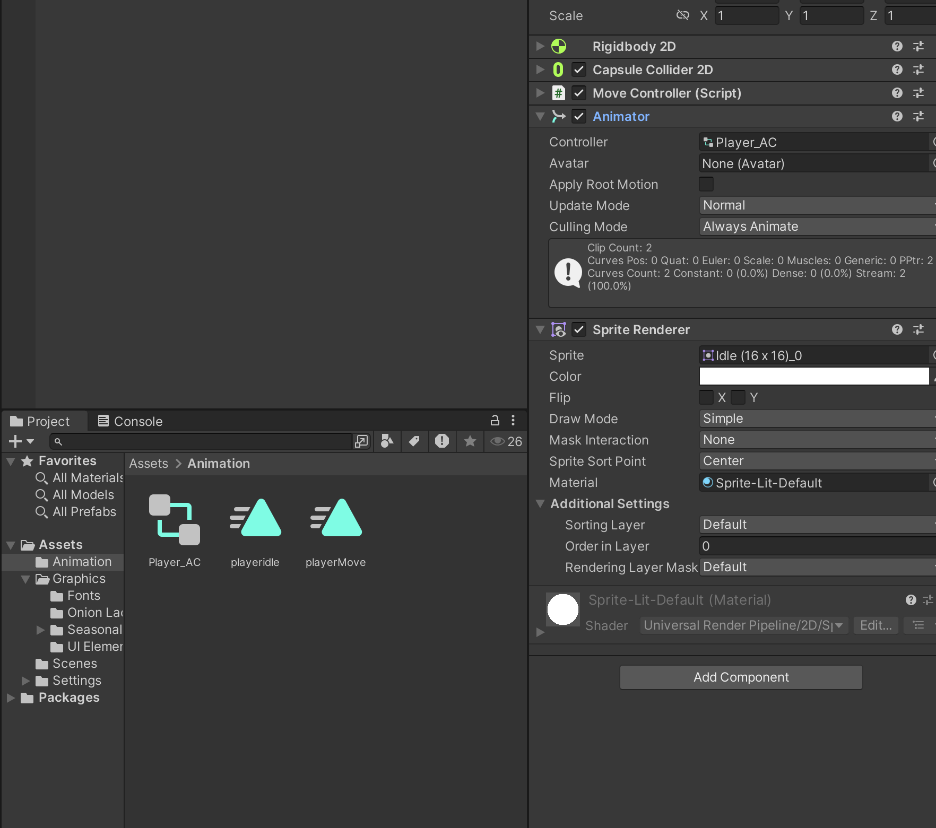This screenshot has width=936, height=828.
Task: Search by import log type icon
Action: [441, 441]
